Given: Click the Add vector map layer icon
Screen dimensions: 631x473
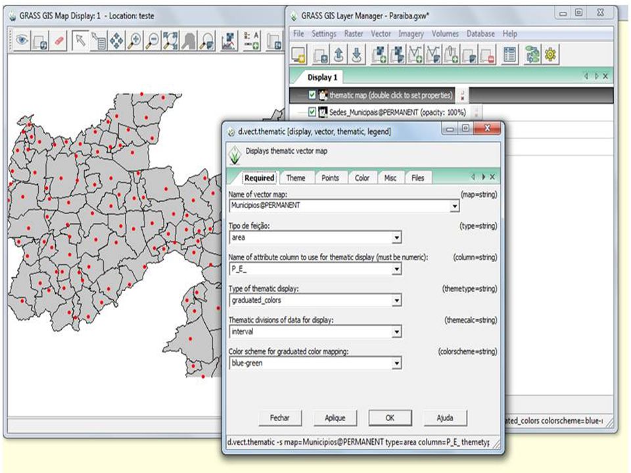Looking at the screenshot, I should pyautogui.click(x=415, y=55).
